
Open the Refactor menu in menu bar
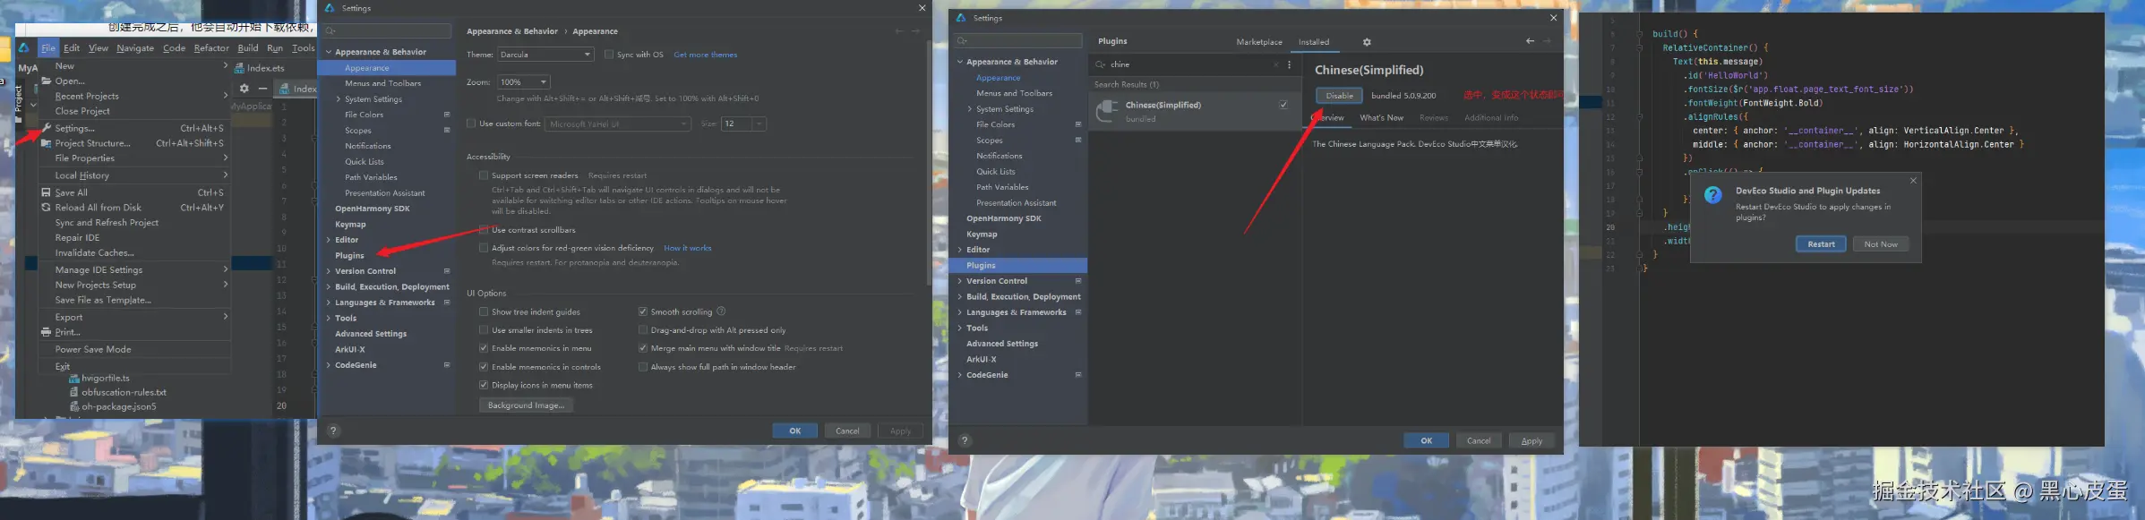click(x=211, y=48)
